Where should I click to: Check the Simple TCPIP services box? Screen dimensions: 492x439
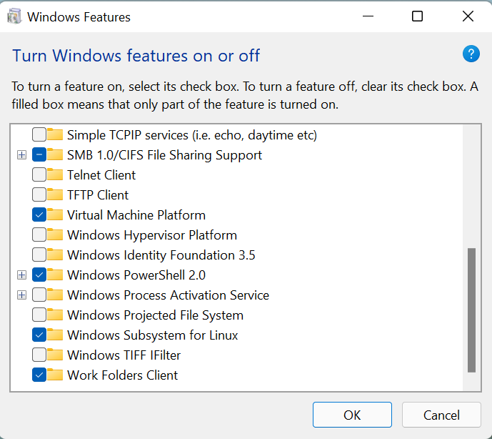[x=39, y=135]
